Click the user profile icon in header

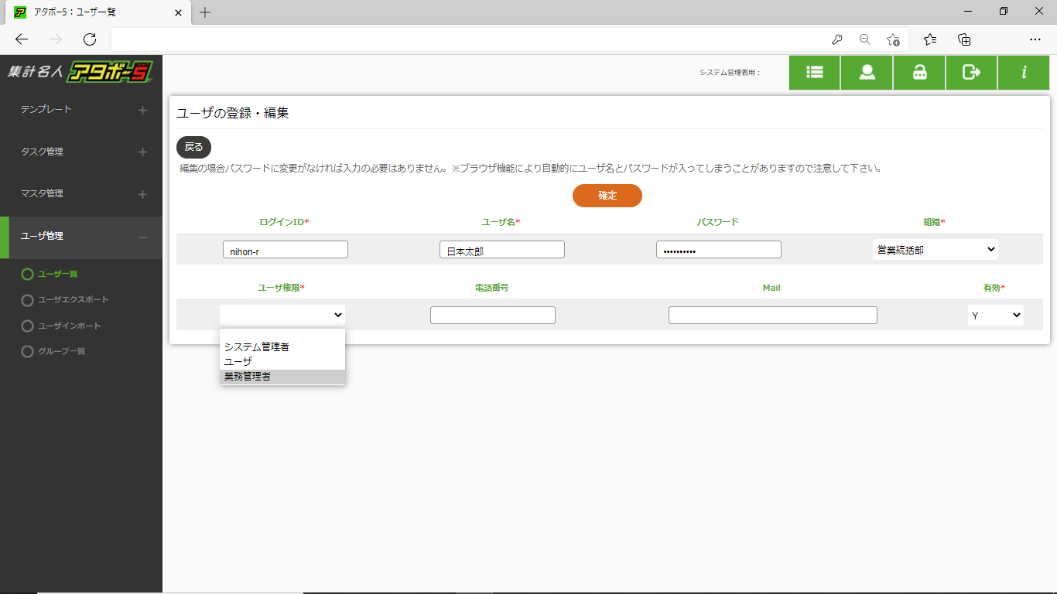(x=867, y=73)
